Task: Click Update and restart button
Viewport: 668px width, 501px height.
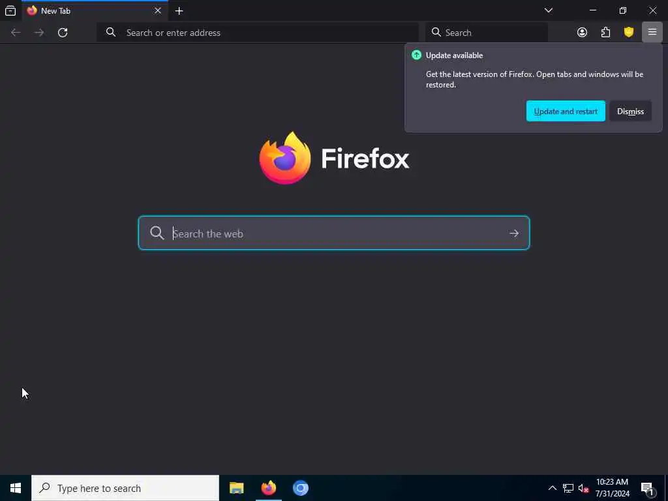Action: click(566, 111)
